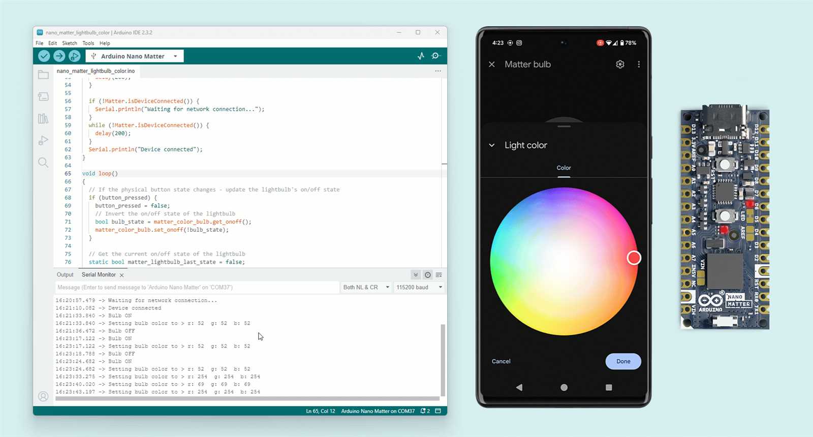Screen dimensions: 813x437
Task: Switch to the Output tab
Action: click(x=65, y=275)
